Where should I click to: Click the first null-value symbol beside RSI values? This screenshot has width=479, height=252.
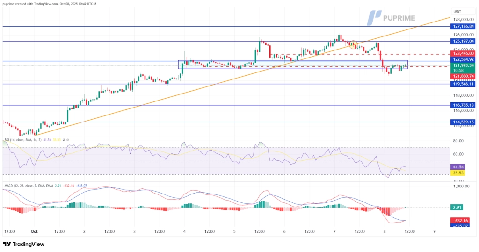click(64, 139)
